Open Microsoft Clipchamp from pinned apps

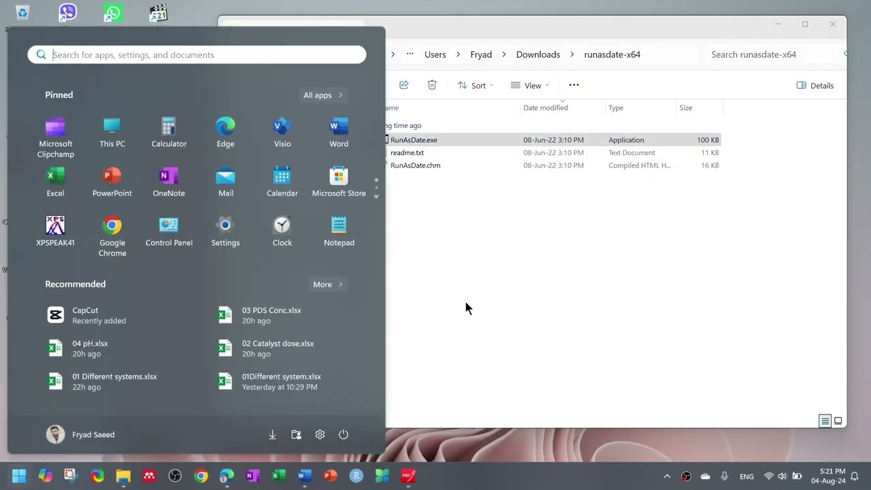55,137
